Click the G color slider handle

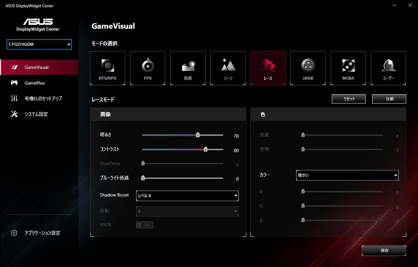303,206
